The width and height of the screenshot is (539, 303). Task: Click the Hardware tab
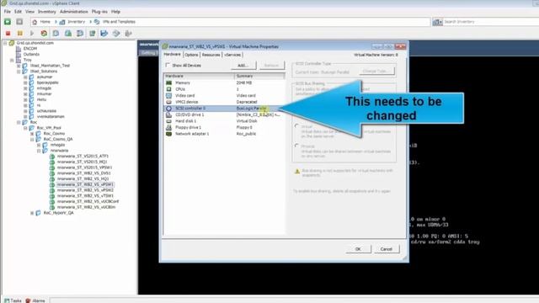172,55
